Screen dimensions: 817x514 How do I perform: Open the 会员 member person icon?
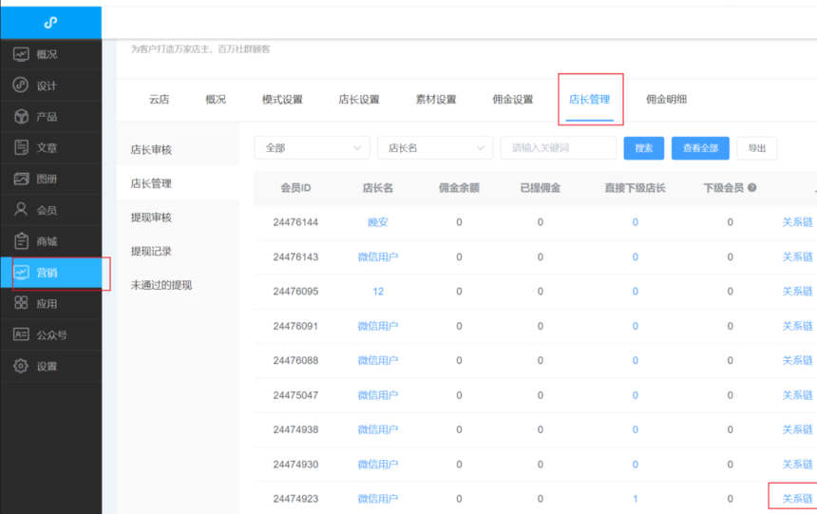(x=21, y=210)
